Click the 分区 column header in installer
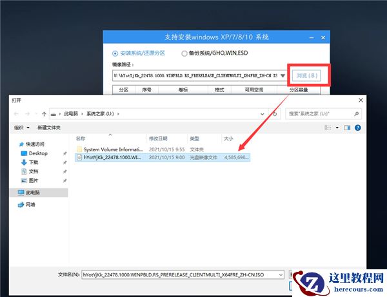This screenshot has width=387, height=297. (x=124, y=90)
